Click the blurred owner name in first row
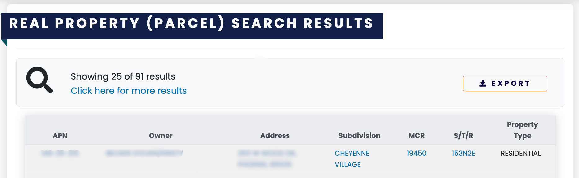This screenshot has width=579, height=178. coord(144,153)
